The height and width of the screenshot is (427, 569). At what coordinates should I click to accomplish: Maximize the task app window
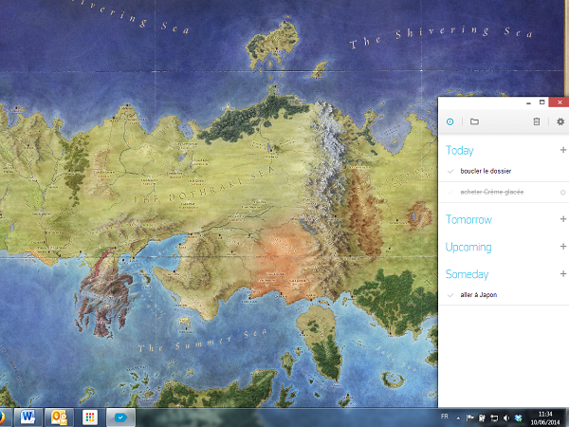542,102
